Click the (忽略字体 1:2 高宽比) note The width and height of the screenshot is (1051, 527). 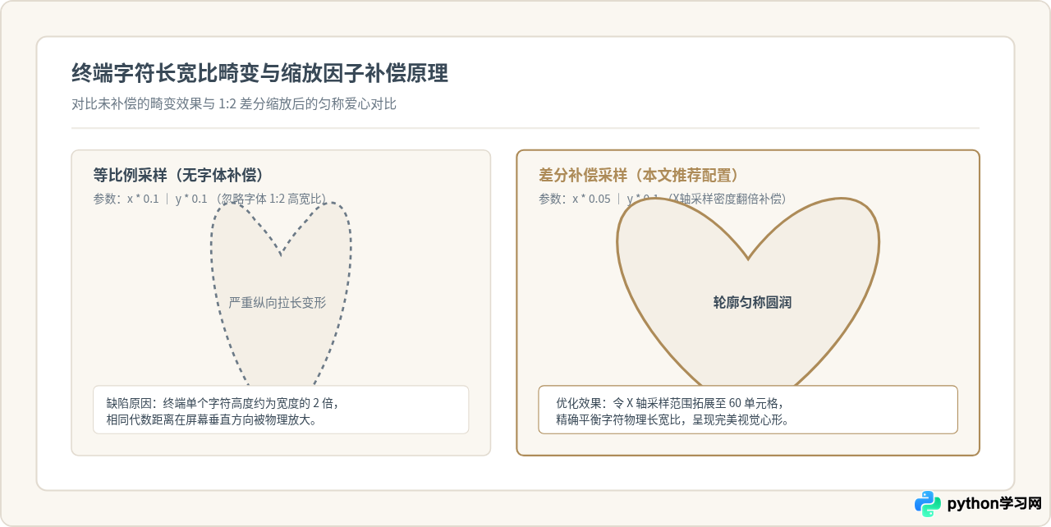point(269,199)
